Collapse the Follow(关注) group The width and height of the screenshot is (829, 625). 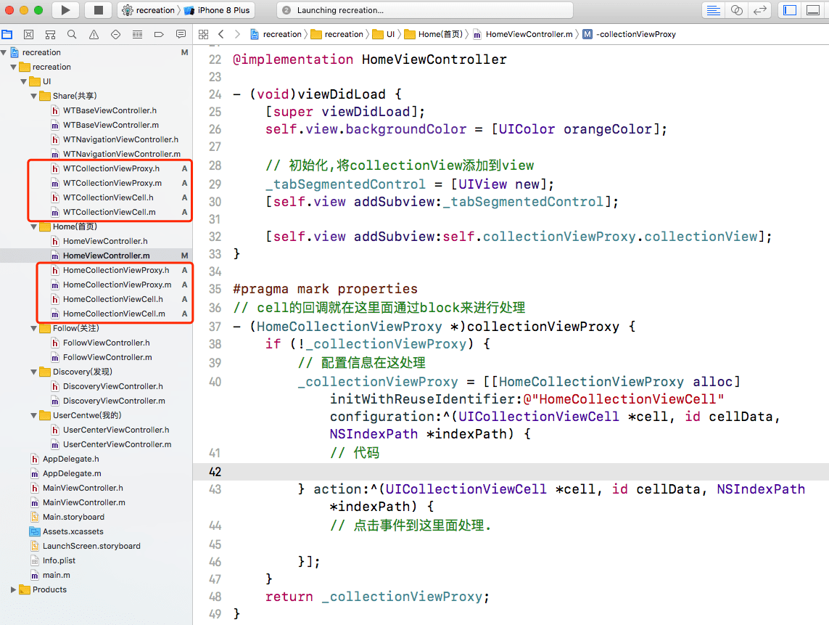(34, 328)
